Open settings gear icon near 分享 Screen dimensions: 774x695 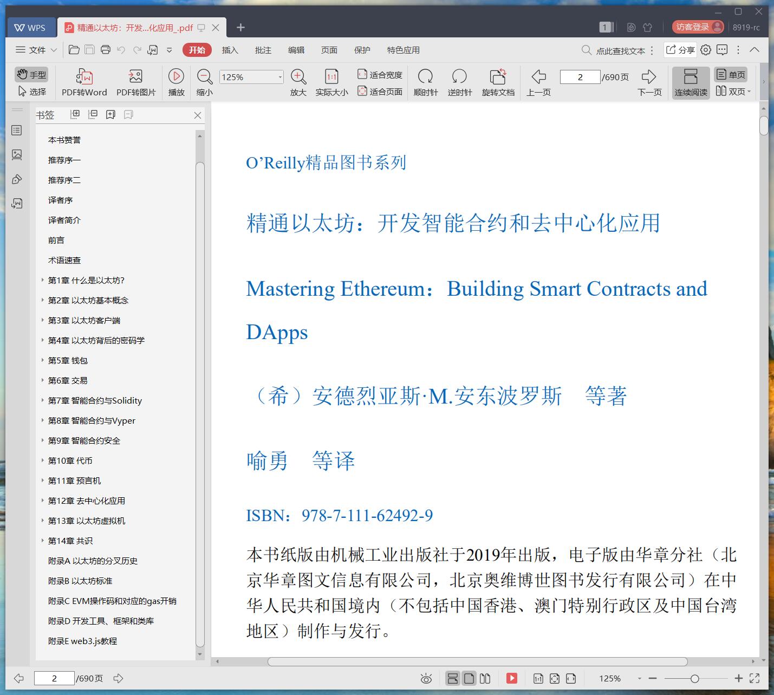(x=705, y=50)
